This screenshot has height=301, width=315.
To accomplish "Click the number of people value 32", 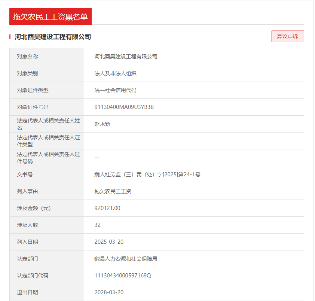I will [98, 225].
